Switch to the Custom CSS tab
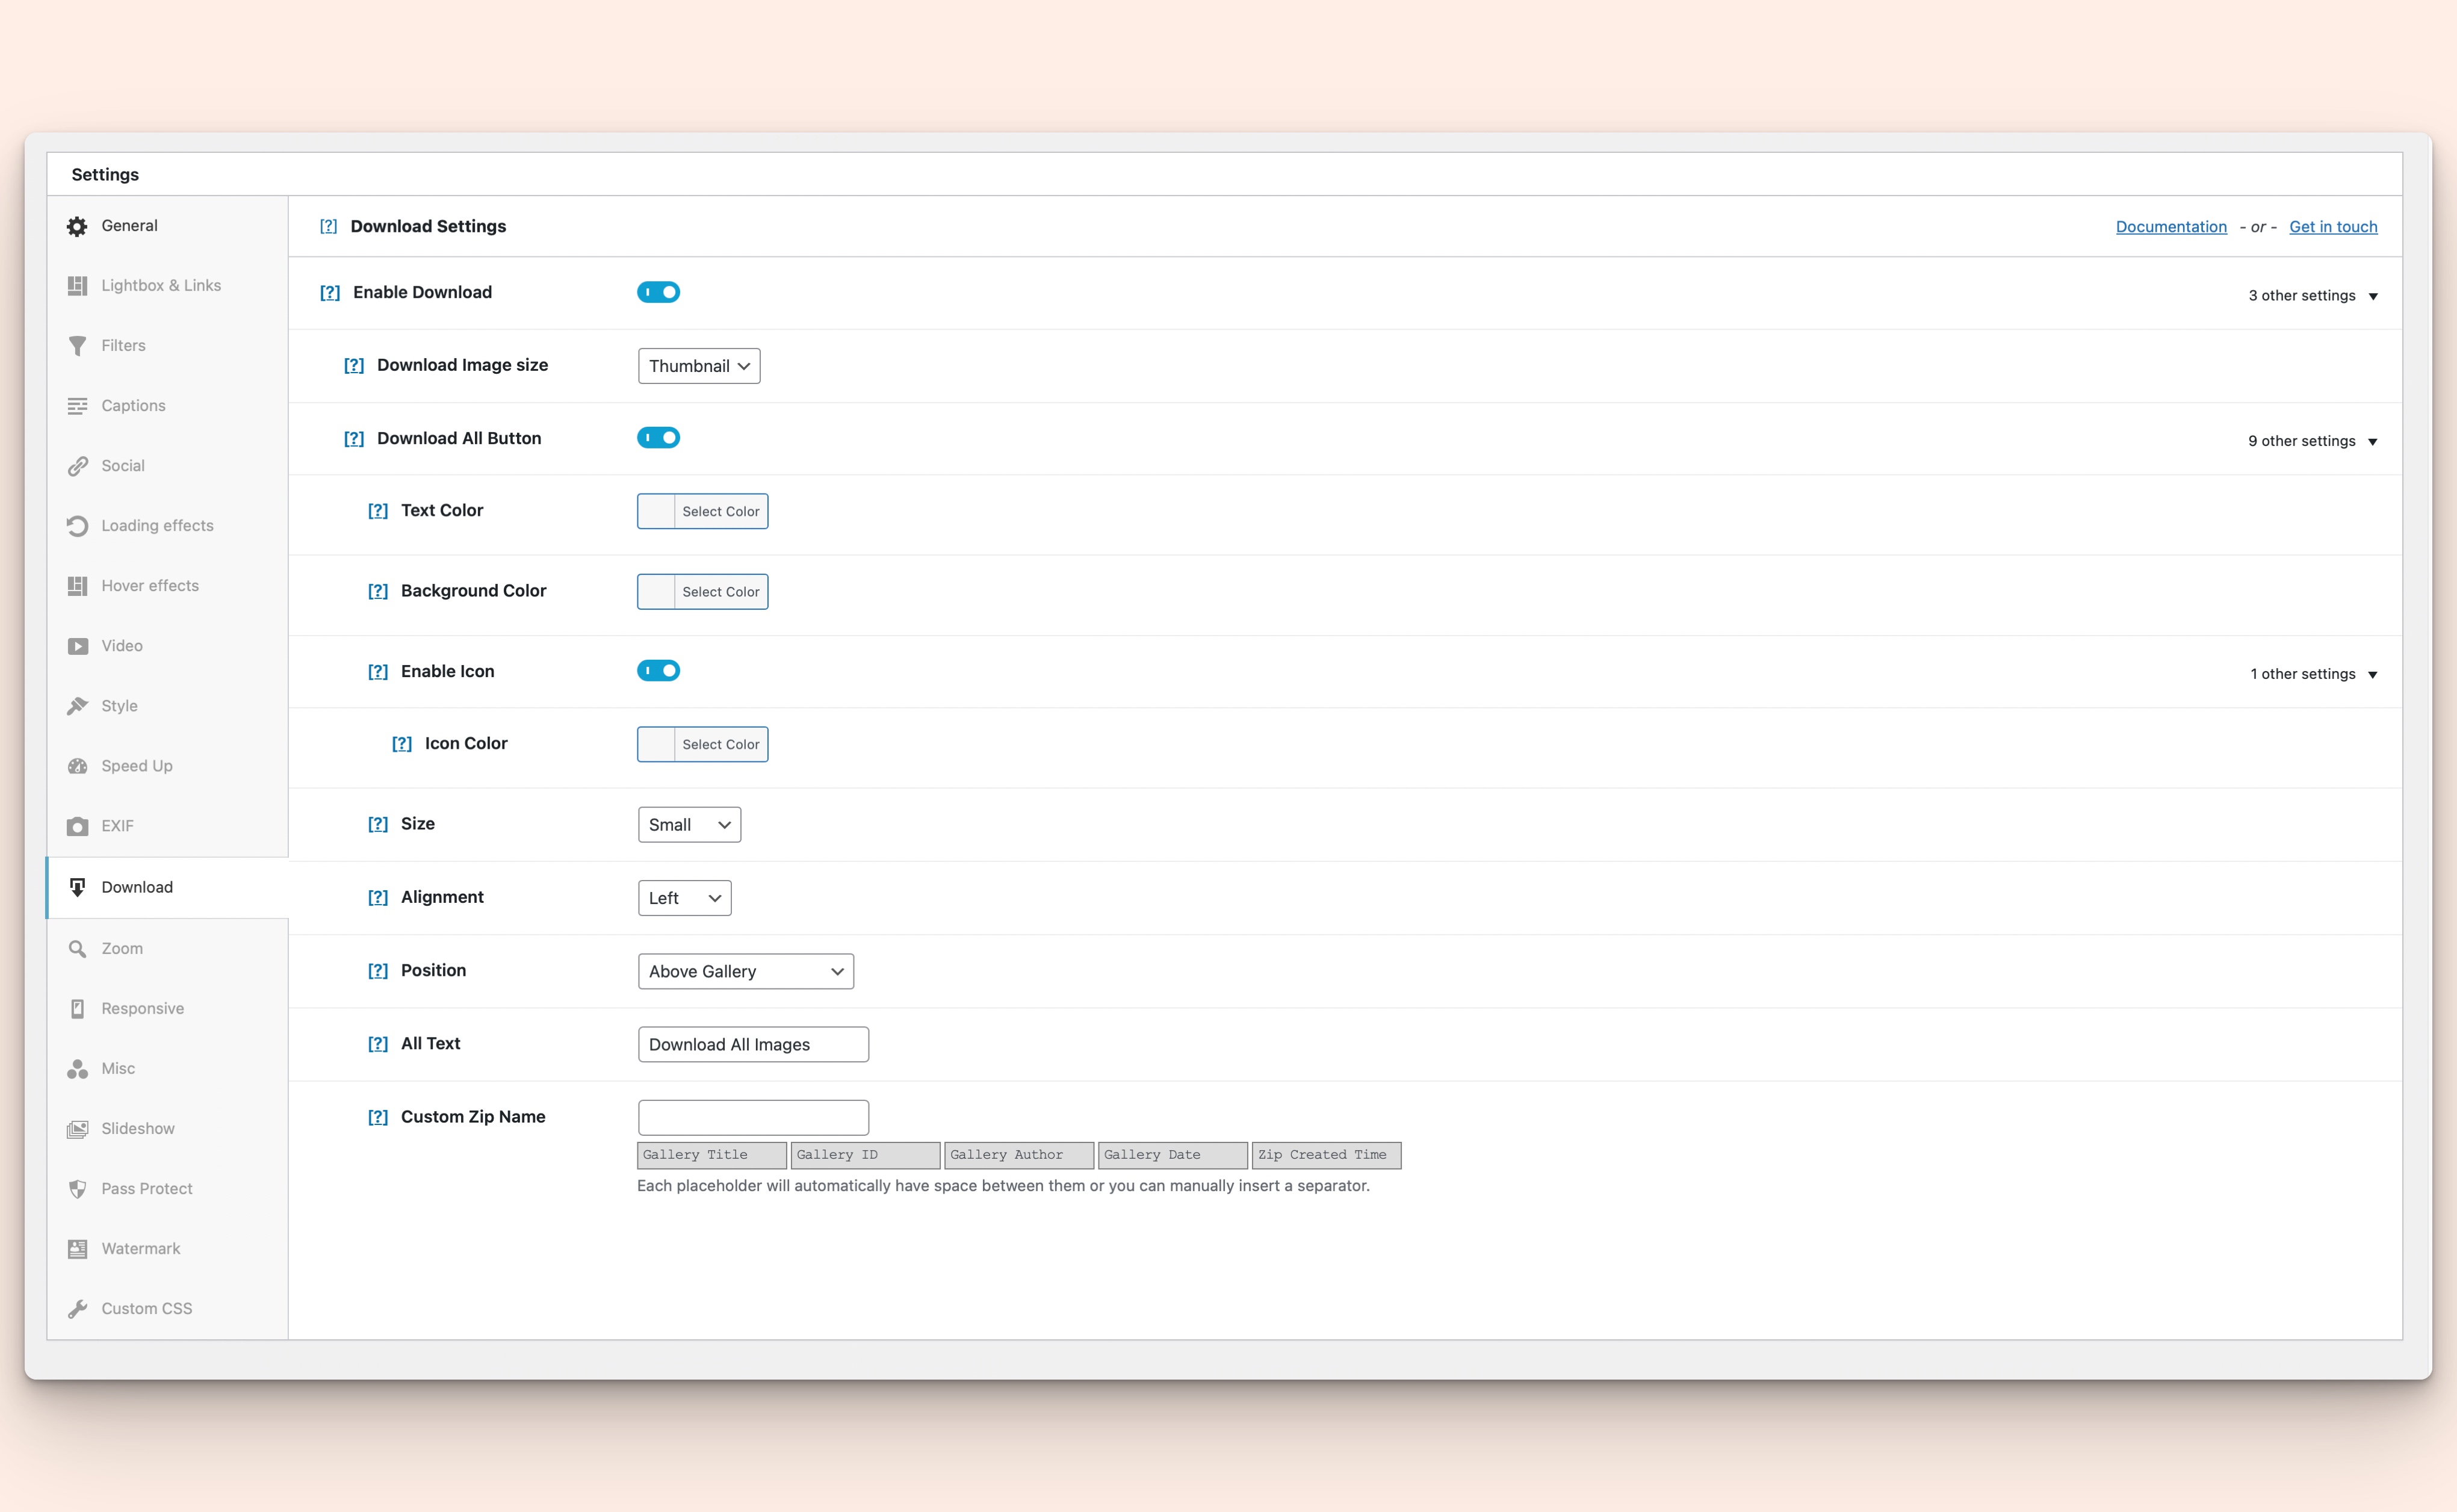Viewport: 2457px width, 1512px height. [167, 1309]
